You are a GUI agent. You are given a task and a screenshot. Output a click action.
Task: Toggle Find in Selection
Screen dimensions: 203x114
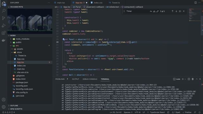pos(180,11)
